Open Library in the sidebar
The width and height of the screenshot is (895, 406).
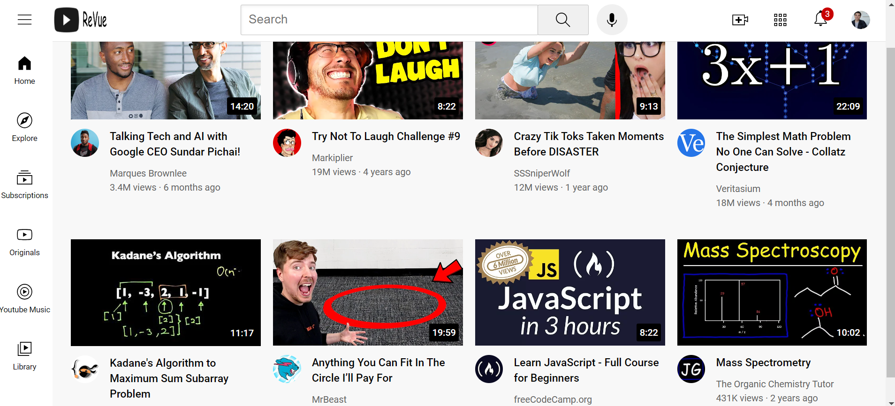click(24, 356)
